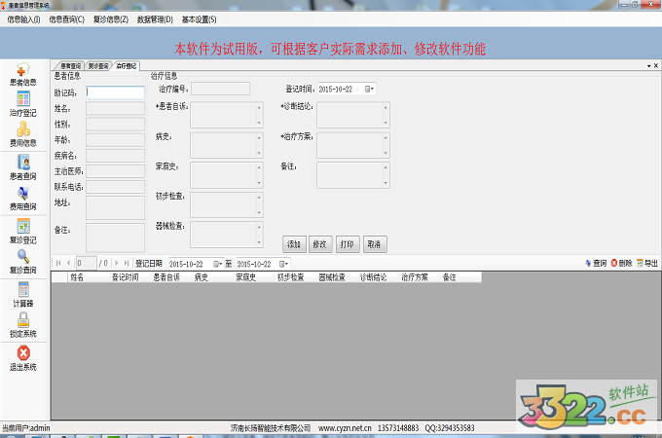Click 诊断结论 column header in grid
This screenshot has height=438, width=662.
378,276
